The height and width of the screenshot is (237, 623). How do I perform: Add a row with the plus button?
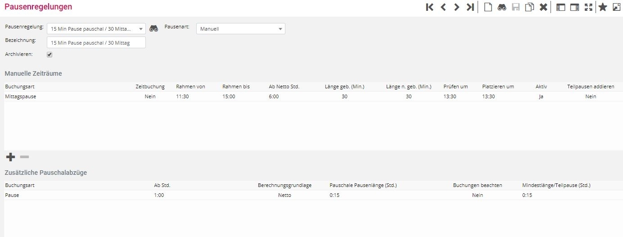(10, 157)
